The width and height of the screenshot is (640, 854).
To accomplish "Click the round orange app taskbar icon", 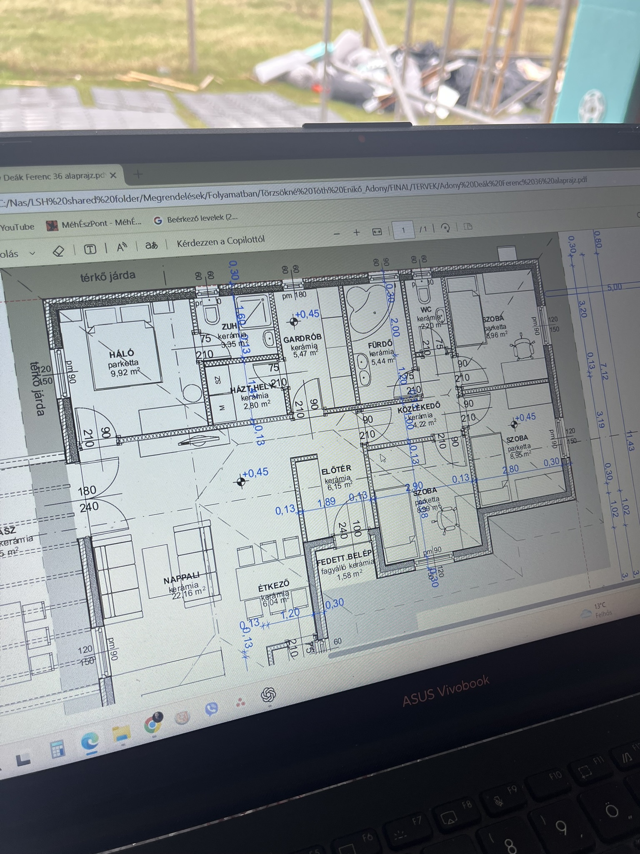I will click(x=183, y=718).
